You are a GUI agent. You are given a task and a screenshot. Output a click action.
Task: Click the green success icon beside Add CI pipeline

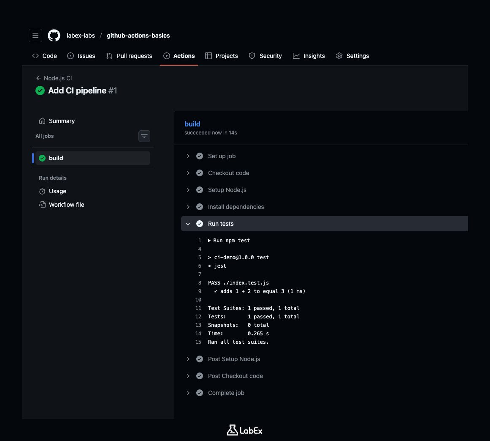tap(40, 90)
